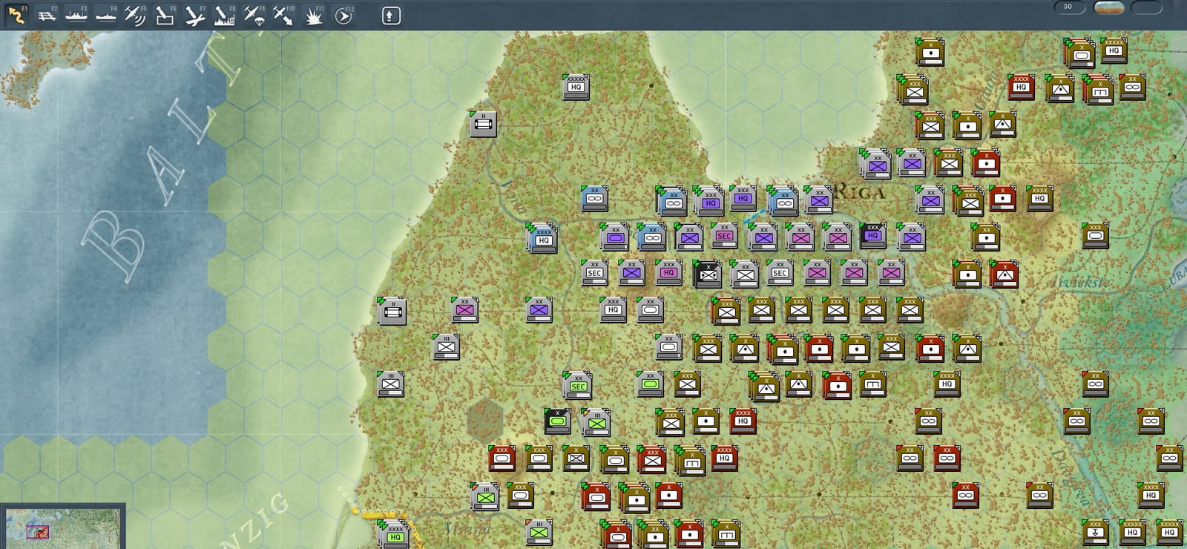
Task: Click the empty pill button top right
Action: click(1146, 7)
